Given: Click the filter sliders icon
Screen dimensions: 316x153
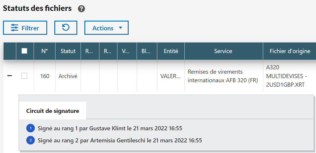Looking at the screenshot, I should pos(14,28).
